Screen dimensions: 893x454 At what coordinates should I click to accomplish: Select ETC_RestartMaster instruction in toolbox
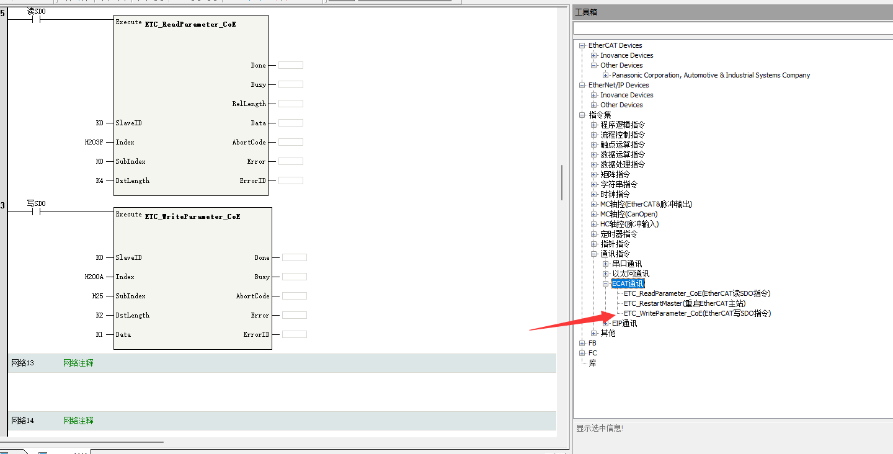click(685, 303)
